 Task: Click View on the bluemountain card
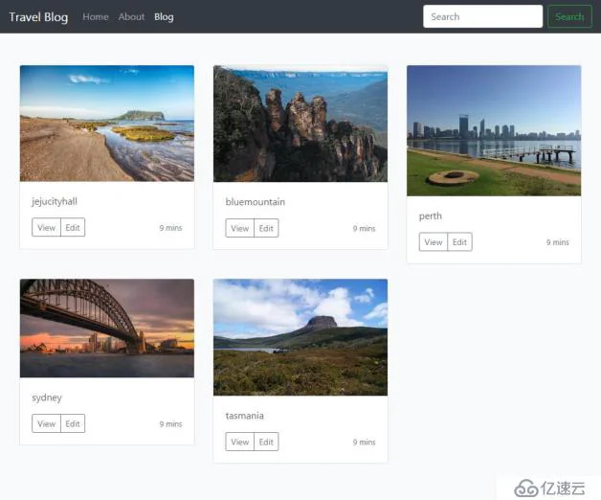(x=240, y=228)
